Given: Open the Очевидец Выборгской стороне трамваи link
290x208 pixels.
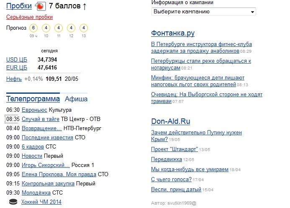Looking at the screenshot, I should click(x=207, y=98).
